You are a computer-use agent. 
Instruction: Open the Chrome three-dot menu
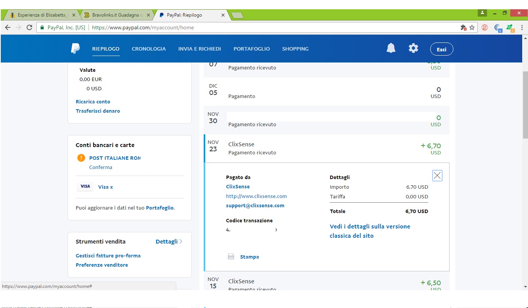coord(522,27)
